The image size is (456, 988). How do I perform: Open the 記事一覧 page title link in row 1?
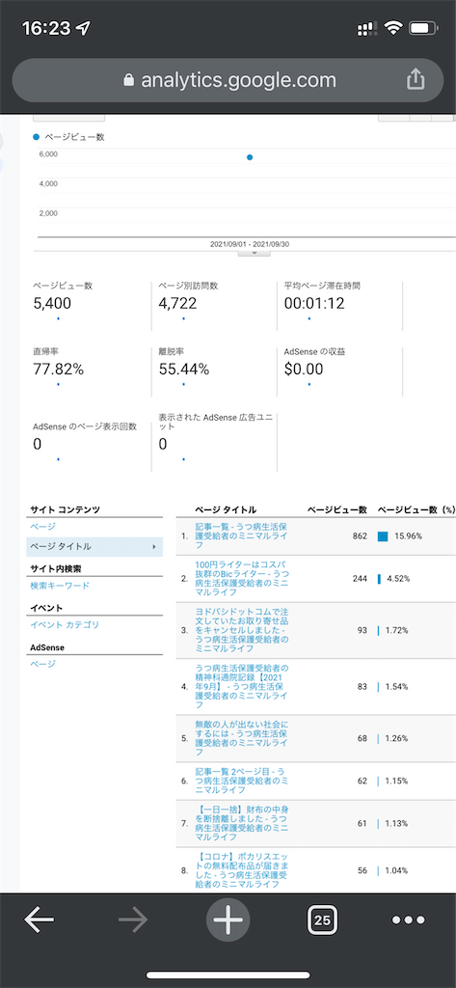(242, 535)
